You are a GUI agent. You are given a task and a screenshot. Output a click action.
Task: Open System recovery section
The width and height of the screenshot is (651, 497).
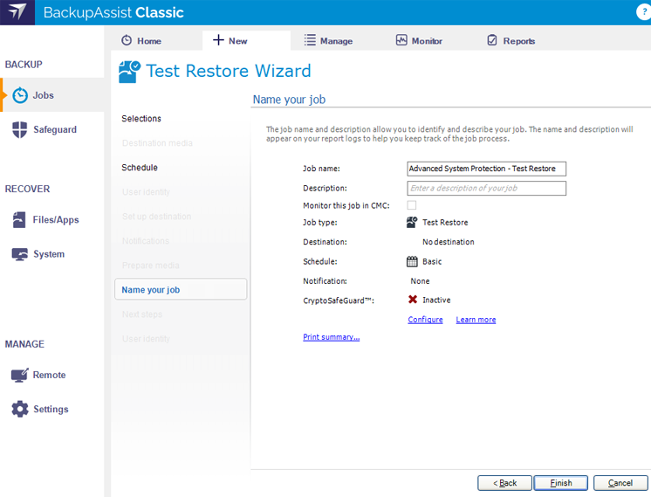tap(51, 254)
